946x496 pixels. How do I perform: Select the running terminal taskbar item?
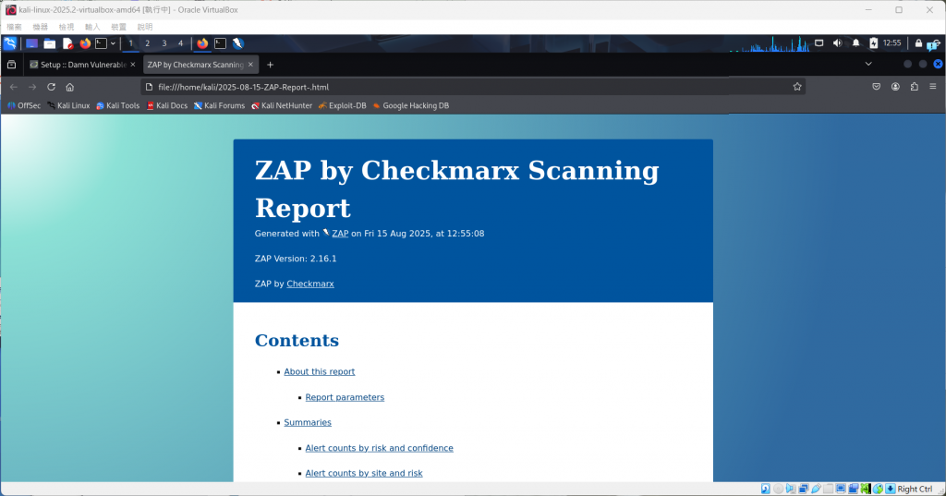(x=220, y=43)
